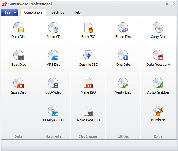Viewport: 178px width, 151px height.
Task: Minimize the BurnAware window
Action: pyautogui.click(x=167, y=4)
